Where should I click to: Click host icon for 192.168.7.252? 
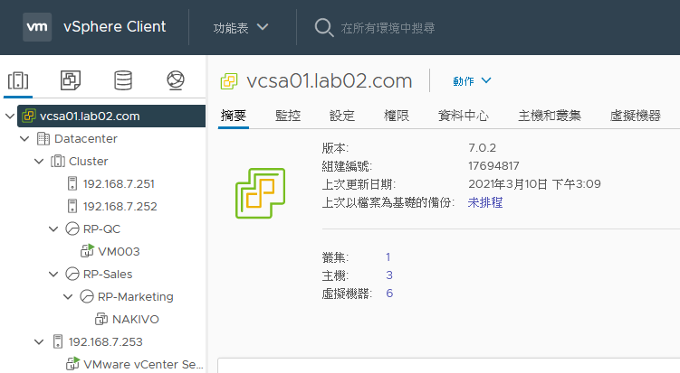click(x=72, y=206)
